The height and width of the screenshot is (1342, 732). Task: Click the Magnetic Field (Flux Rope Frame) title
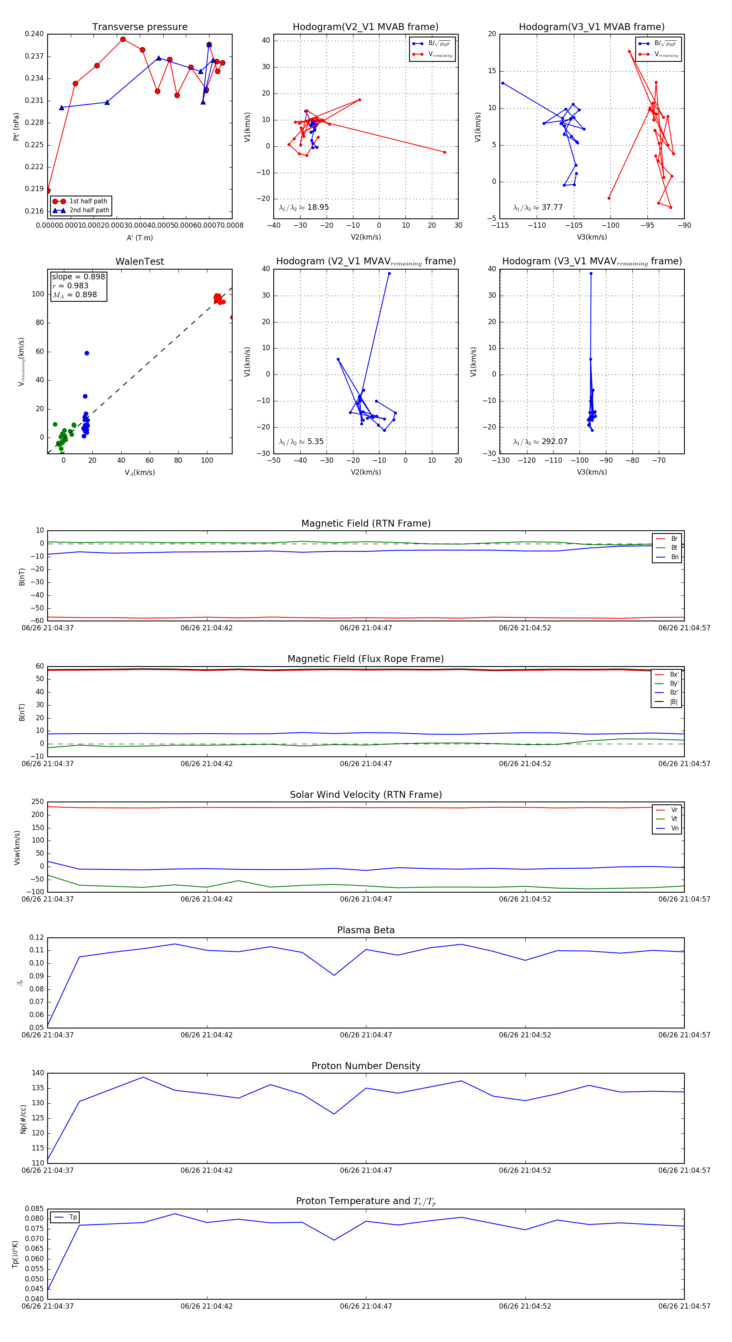click(x=366, y=659)
